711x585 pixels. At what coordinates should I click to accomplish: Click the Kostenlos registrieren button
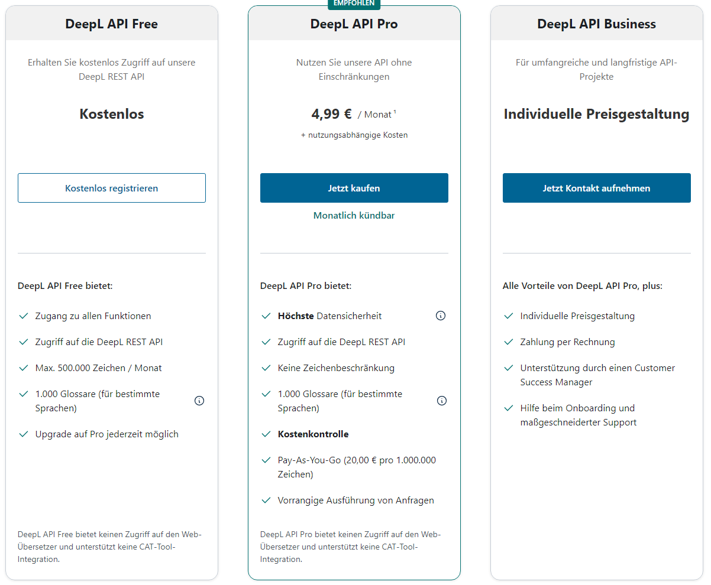pyautogui.click(x=111, y=187)
